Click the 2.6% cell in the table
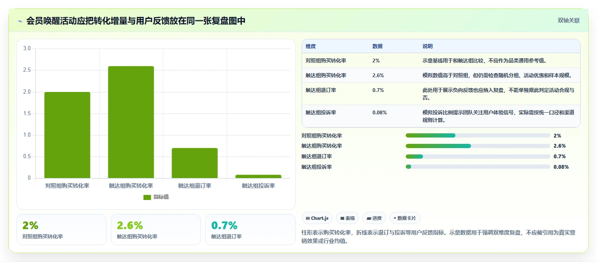The width and height of the screenshot is (597, 262). tap(378, 76)
